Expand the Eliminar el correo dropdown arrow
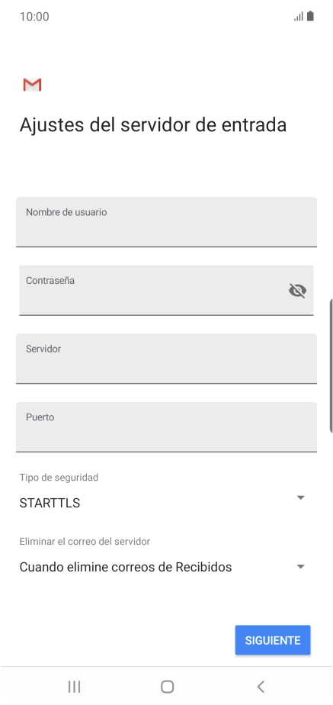 pyautogui.click(x=301, y=566)
